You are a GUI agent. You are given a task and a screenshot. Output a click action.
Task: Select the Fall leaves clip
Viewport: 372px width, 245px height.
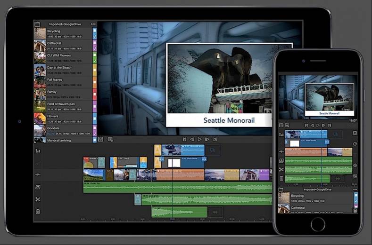pos(65,82)
